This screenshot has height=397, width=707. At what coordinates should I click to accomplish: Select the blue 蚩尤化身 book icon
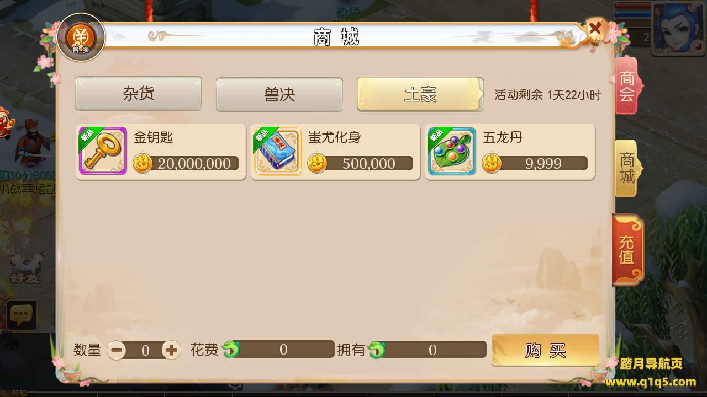pos(278,151)
